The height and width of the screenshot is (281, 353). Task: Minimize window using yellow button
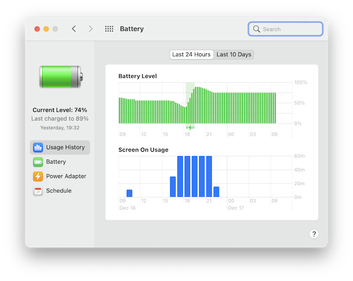[x=46, y=29]
